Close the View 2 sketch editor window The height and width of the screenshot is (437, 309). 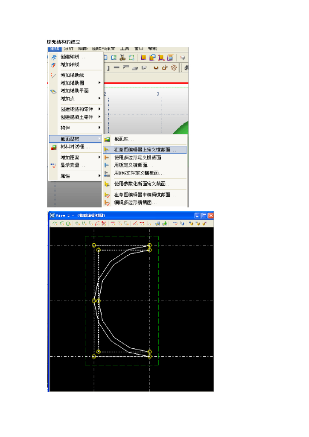[211, 216]
